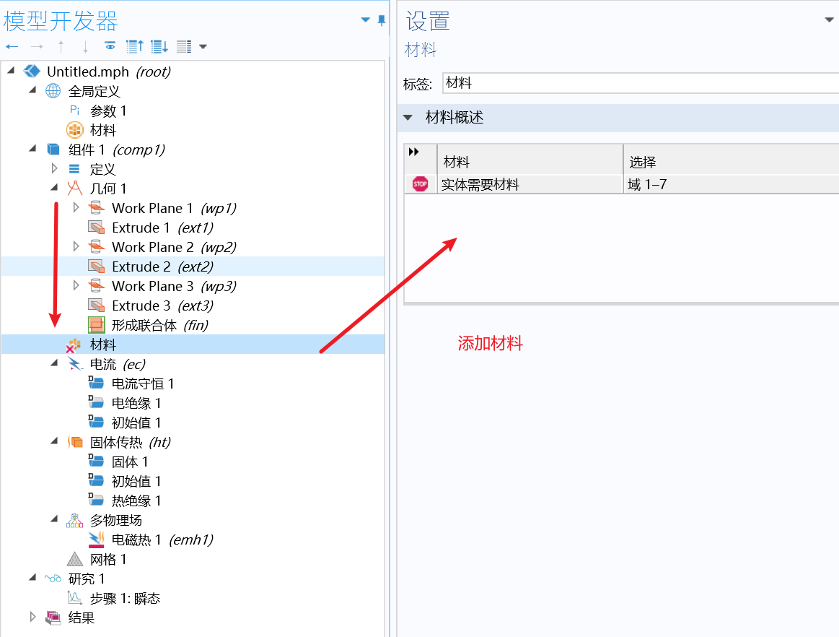The height and width of the screenshot is (637, 839).
Task: Open Settings panel menu arrow
Action: (x=829, y=19)
